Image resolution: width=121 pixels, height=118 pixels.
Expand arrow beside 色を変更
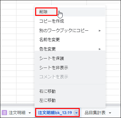[x=100, y=49]
